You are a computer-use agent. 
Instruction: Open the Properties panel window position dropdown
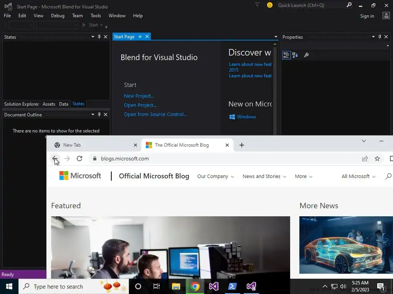(373, 37)
